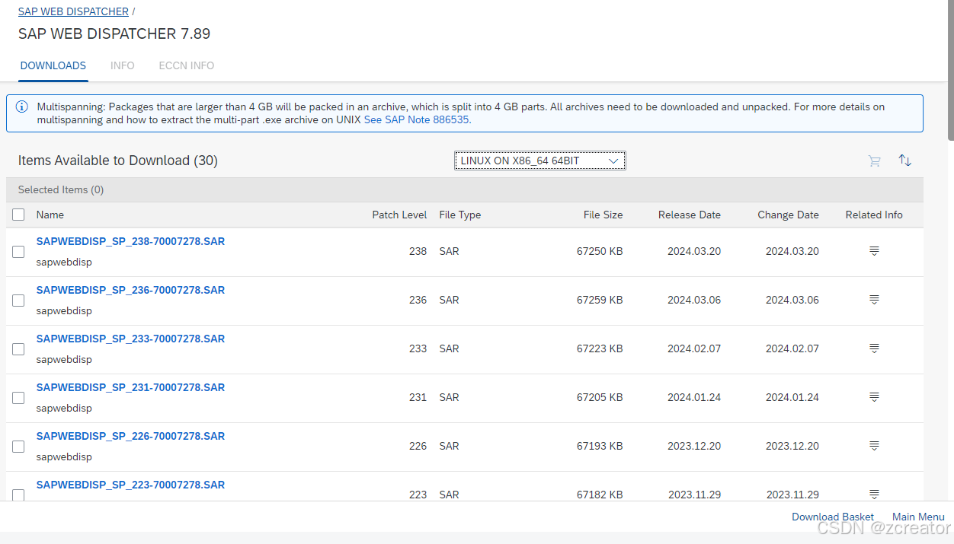Switch to the ECCN INFO tab
Screen dimensions: 954x544
(x=187, y=65)
